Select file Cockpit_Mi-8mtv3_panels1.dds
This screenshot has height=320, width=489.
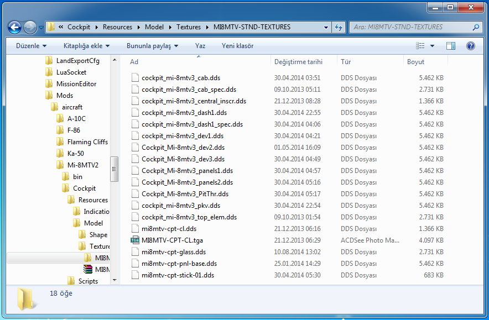(x=187, y=171)
